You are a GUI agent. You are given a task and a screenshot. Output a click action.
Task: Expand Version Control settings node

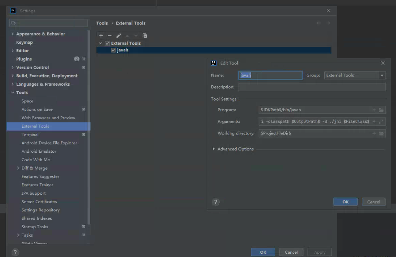tap(12, 67)
